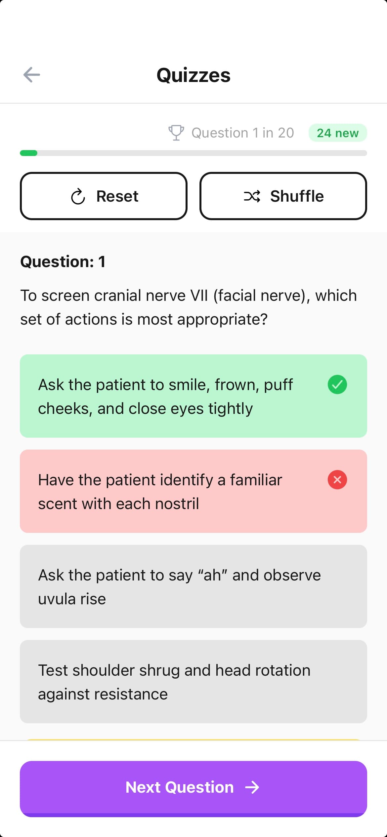387x837 pixels.
Task: Click the green checkmark on correct answer
Action: (x=337, y=384)
